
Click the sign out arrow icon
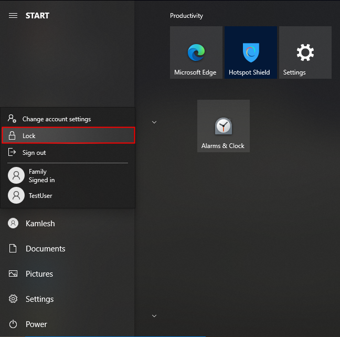coord(12,152)
